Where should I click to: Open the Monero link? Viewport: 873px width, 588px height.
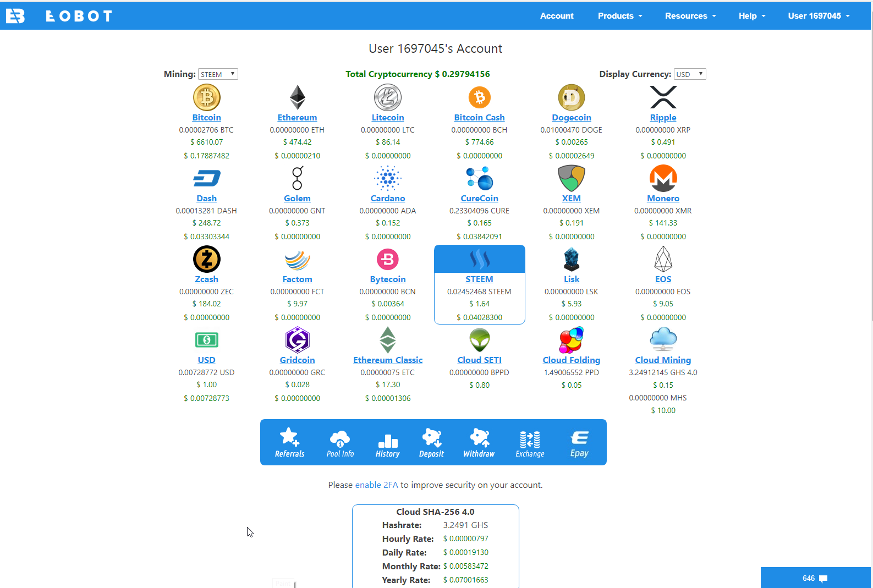[663, 199]
